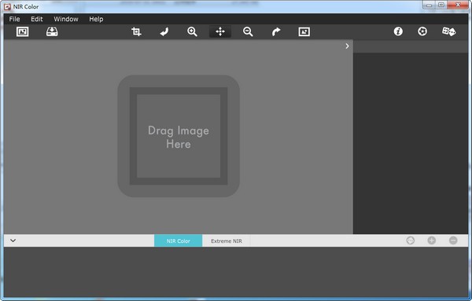
Task: Click the Drag Image Here drop area
Action: (179, 136)
